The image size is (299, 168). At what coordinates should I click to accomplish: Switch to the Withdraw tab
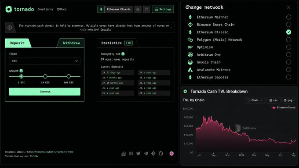coord(71,43)
